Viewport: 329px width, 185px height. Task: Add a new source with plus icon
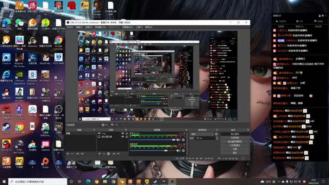click(100, 154)
